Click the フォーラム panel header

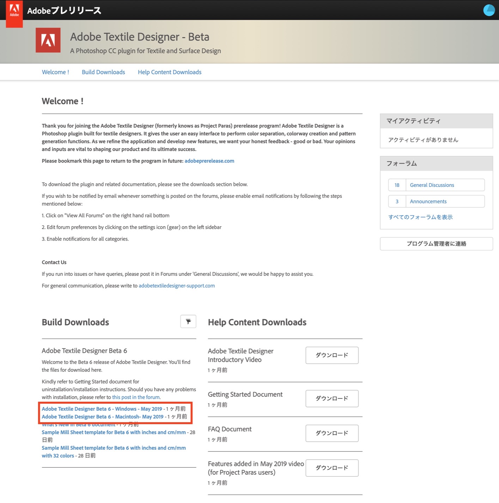click(436, 164)
